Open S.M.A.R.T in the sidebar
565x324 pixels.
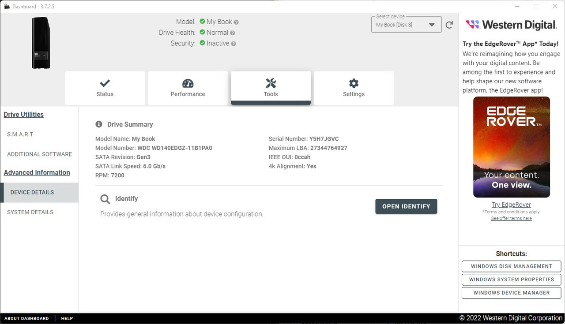click(39, 134)
